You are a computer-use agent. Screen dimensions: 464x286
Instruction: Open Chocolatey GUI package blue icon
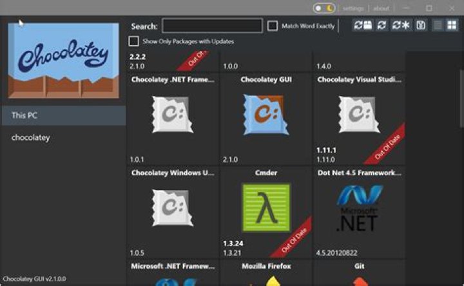[266, 115]
